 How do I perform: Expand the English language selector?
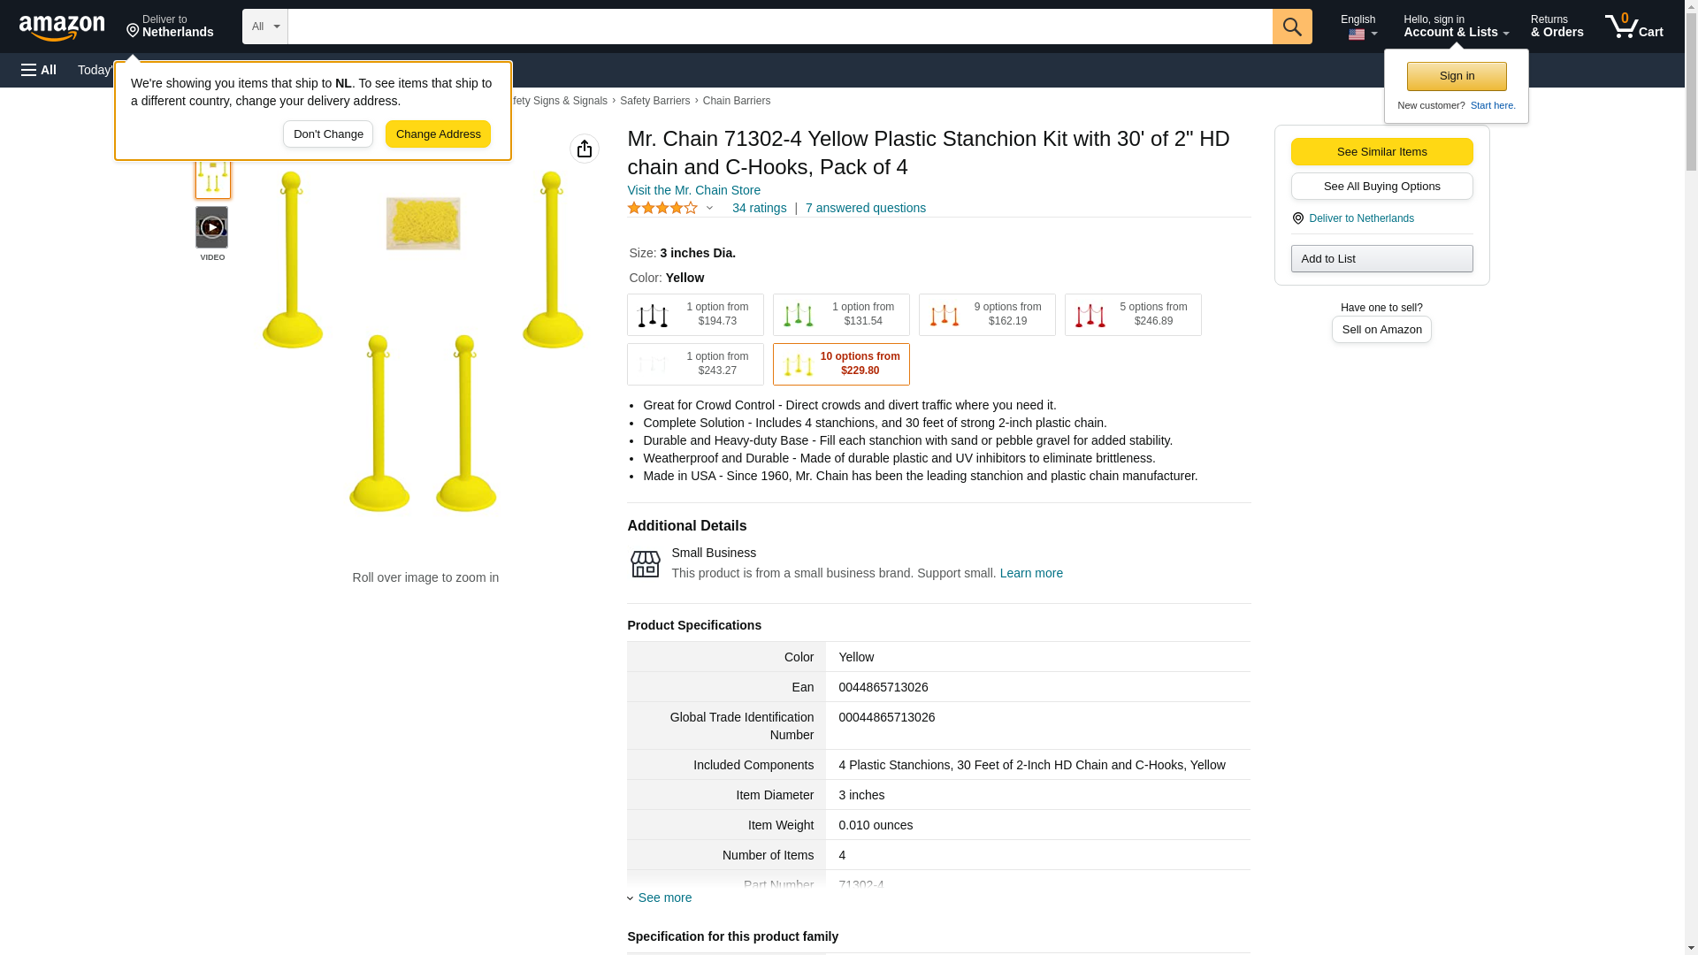coord(1358,27)
